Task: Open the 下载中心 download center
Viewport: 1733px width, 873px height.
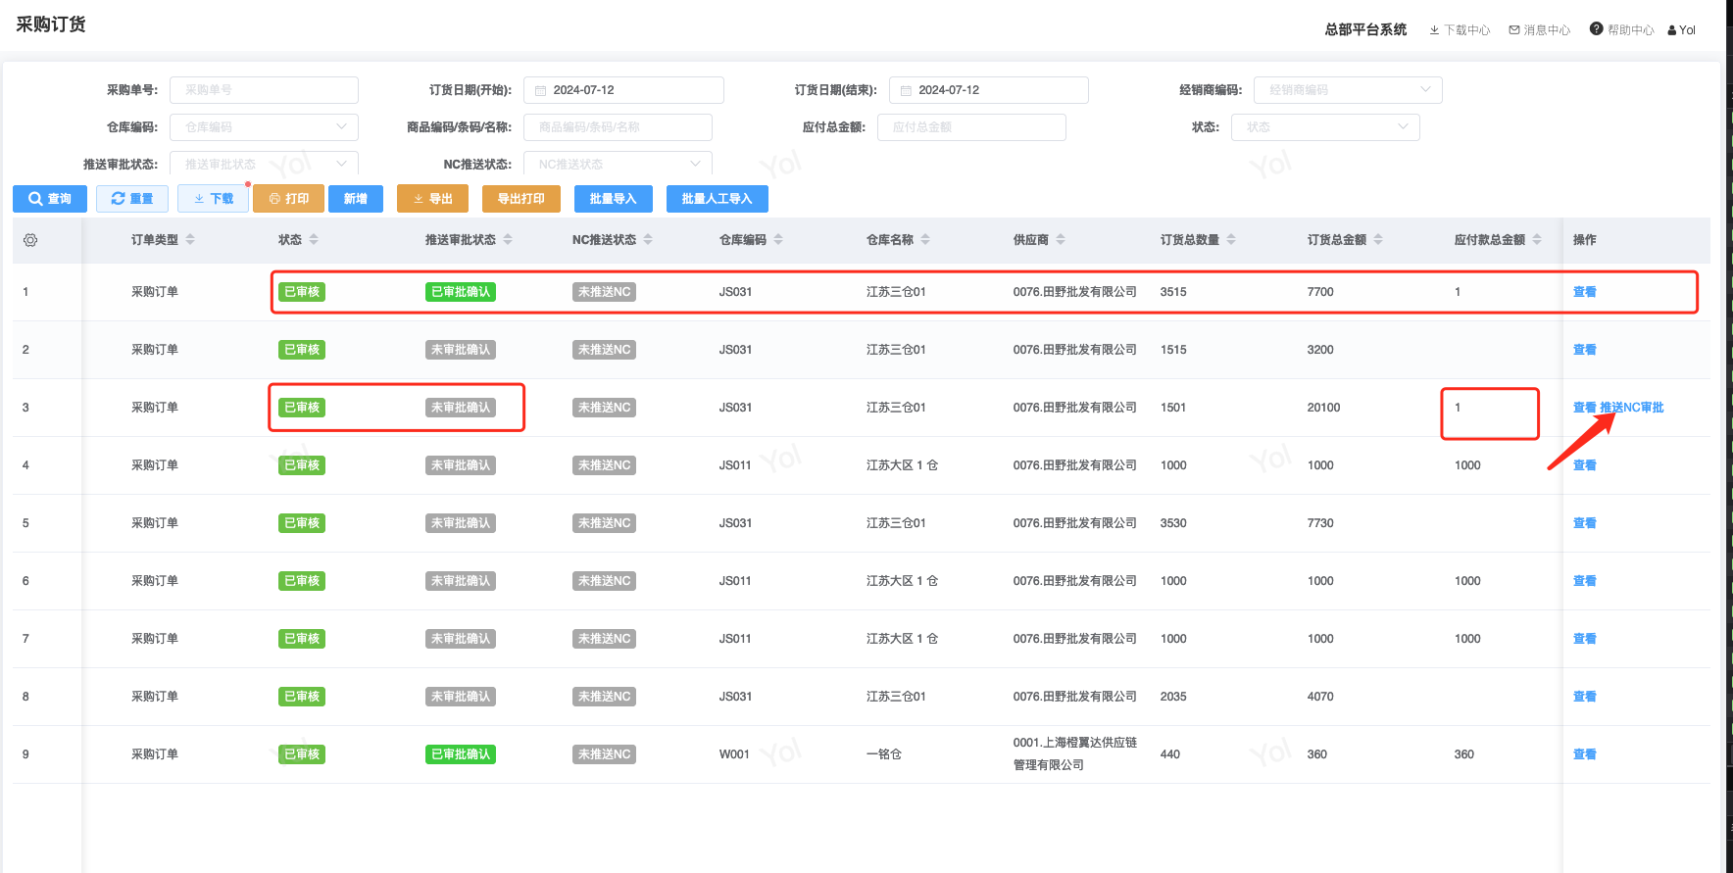Action: [x=1460, y=30]
